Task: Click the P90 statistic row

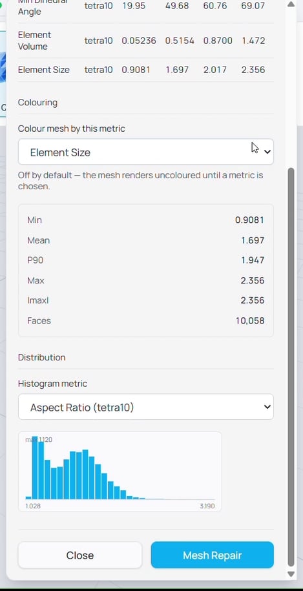Action: point(145,260)
